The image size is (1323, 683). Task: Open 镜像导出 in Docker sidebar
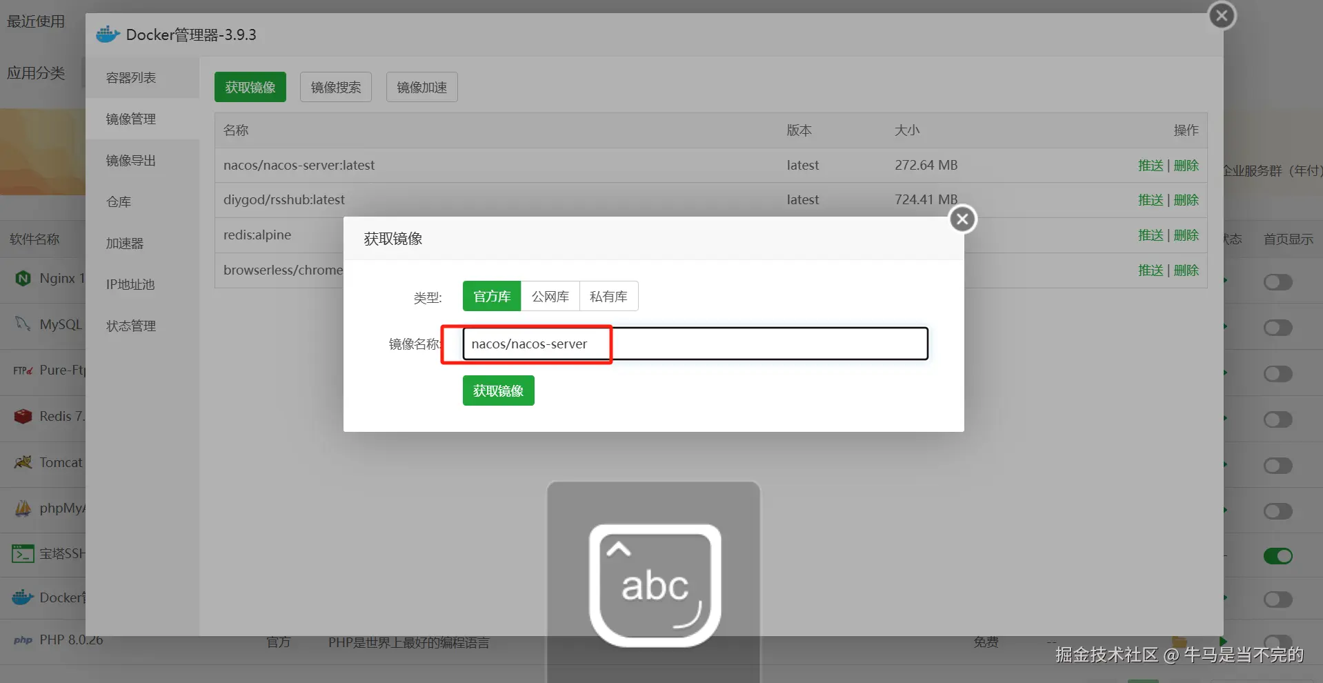[x=142, y=160]
